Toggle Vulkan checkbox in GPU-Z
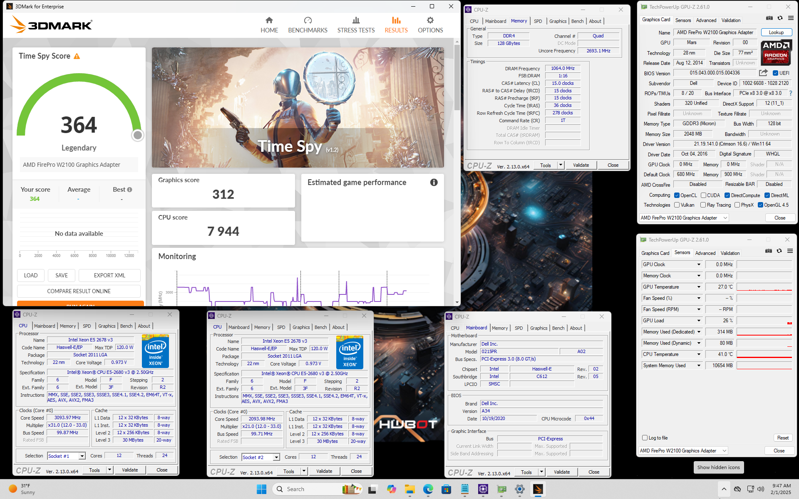 677,205
